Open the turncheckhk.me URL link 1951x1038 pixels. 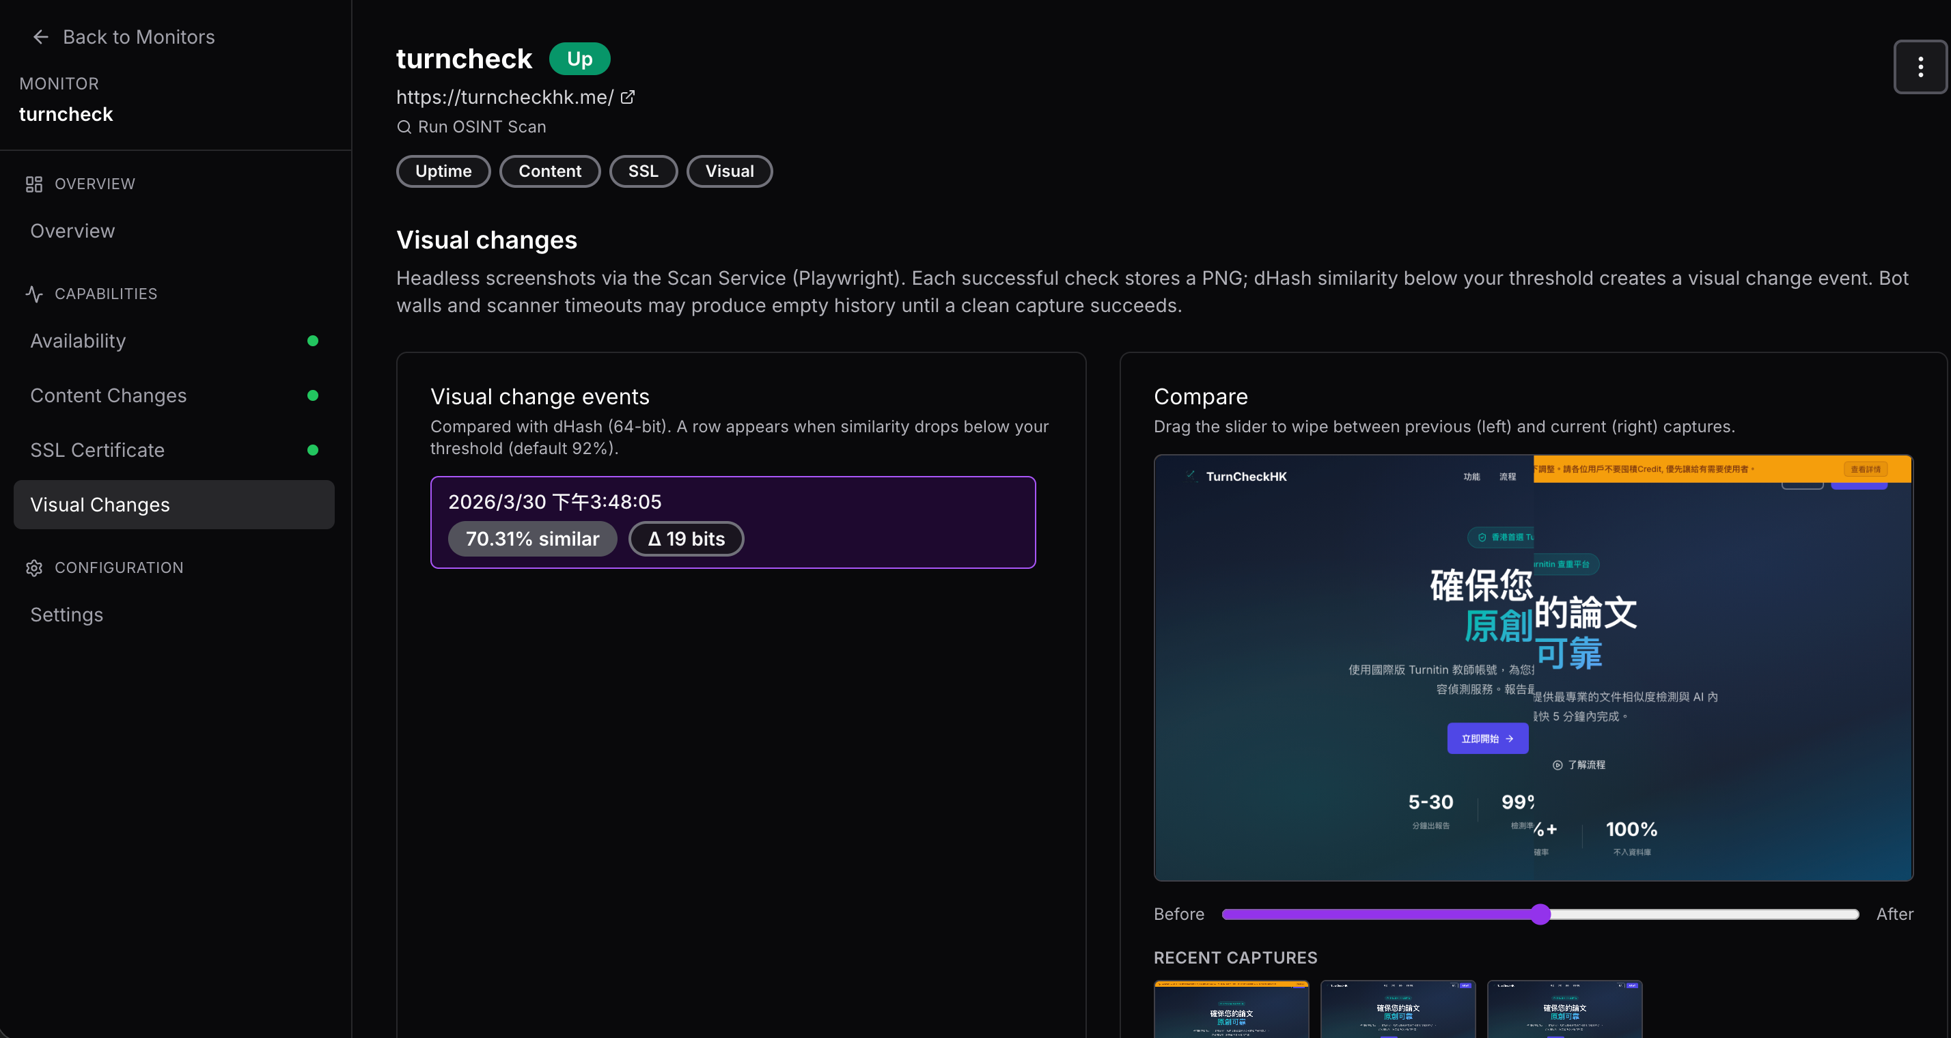click(504, 97)
